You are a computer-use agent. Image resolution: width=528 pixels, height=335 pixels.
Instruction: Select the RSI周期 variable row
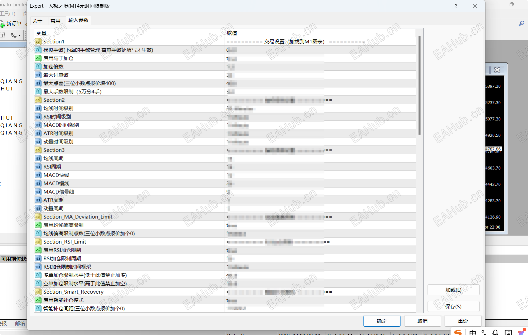(x=225, y=166)
